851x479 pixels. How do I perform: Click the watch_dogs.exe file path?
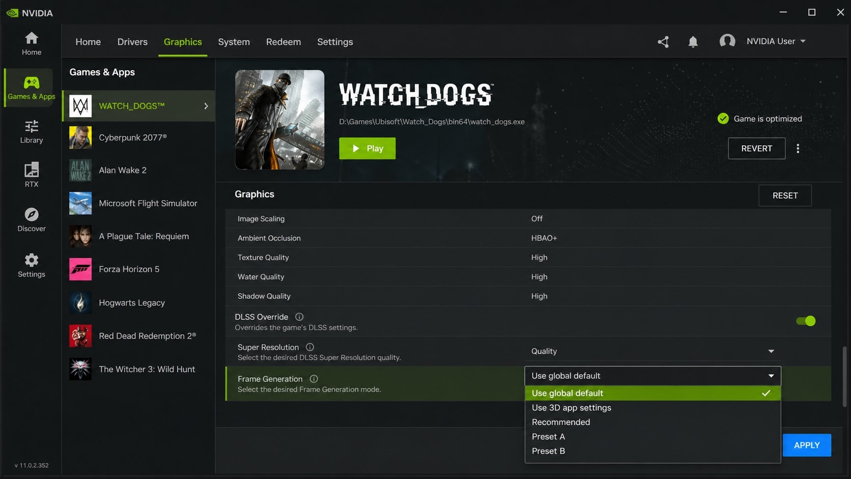click(432, 122)
